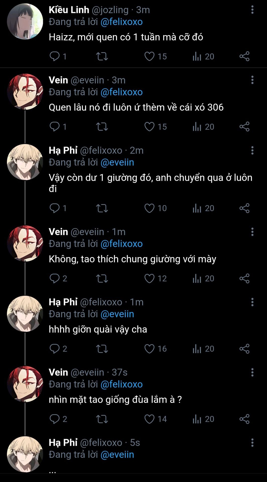Like Hạ Phỉ's 'giỡn quài vậy cha' tweet
The height and width of the screenshot is (482, 267).
click(150, 349)
